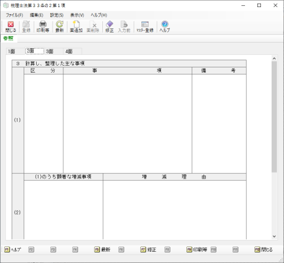This screenshot has height=263, width=284.
Task: Open the ファイル(F) menu
Action: pos(14,15)
